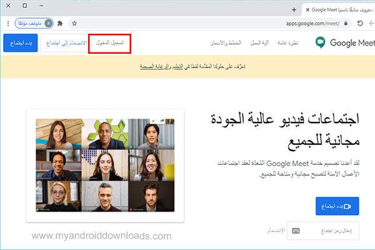Click the lock site-info icon
This screenshot has width=375, height=250.
(x=346, y=23)
